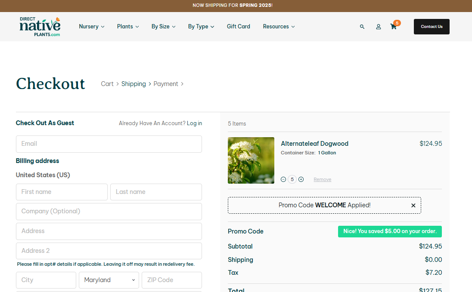Click the Contact Us button
Viewport: 472px width, 292px height.
(x=432, y=26)
